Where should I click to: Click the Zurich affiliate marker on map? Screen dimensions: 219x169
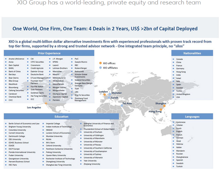[109, 97]
